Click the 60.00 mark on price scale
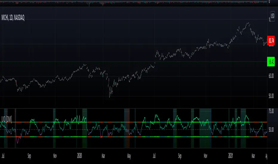The height and width of the screenshot is (164, 278). [x=271, y=76]
